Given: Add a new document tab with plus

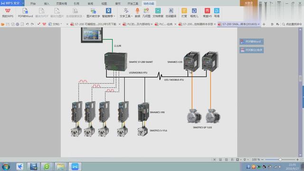Looking at the screenshot, I should pyautogui.click(x=264, y=24).
